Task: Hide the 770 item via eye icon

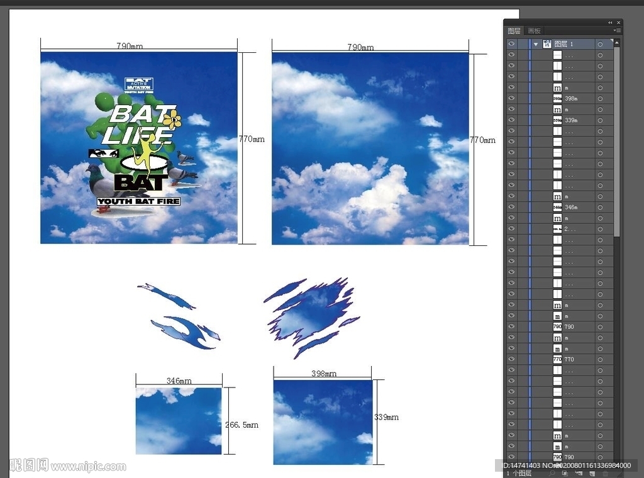Action: pyautogui.click(x=511, y=359)
